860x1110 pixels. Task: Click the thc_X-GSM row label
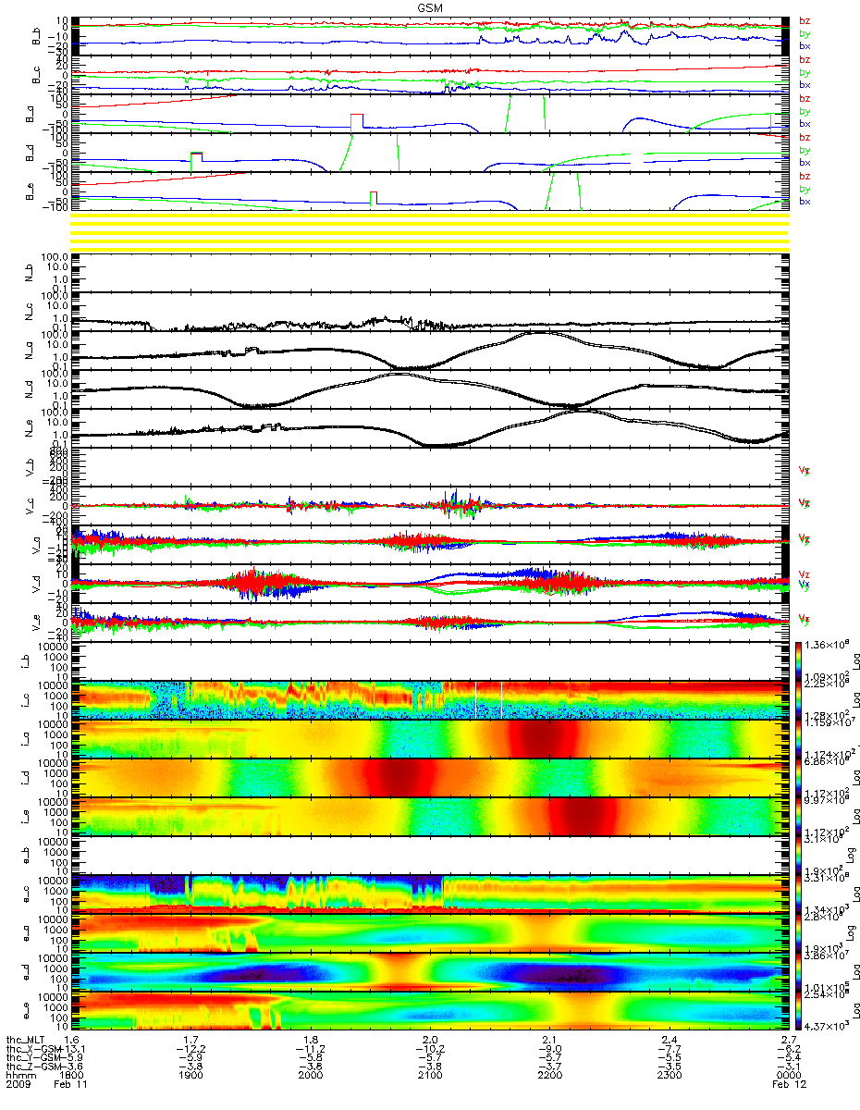click(34, 1049)
